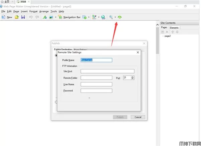Click the New page toolbar button
Viewport: 201px width, 146px height.
[x=7, y=17]
